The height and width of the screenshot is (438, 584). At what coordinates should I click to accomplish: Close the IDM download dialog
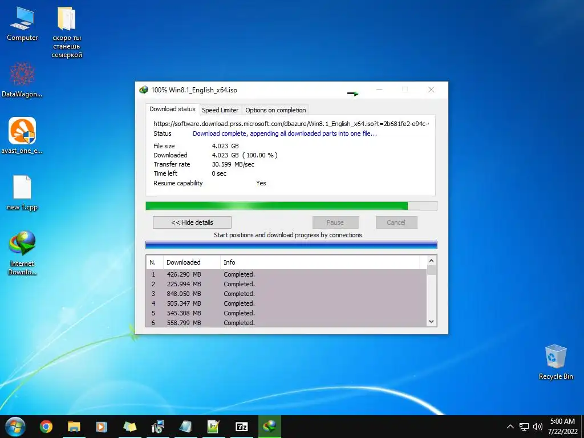[x=431, y=90]
